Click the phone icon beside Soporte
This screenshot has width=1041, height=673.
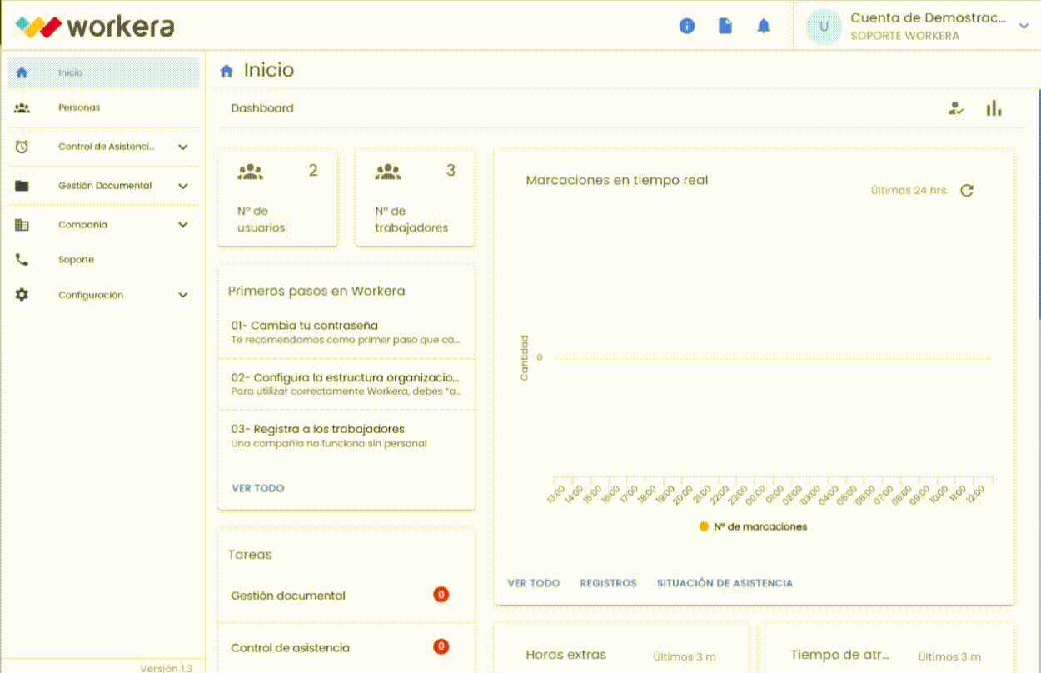tap(22, 260)
